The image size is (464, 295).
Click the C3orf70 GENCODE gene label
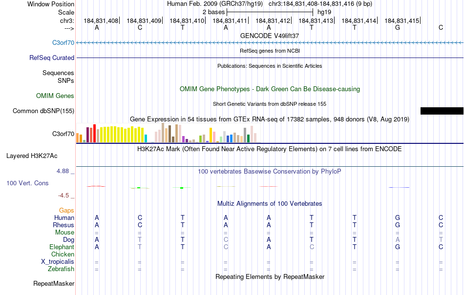[63, 42]
